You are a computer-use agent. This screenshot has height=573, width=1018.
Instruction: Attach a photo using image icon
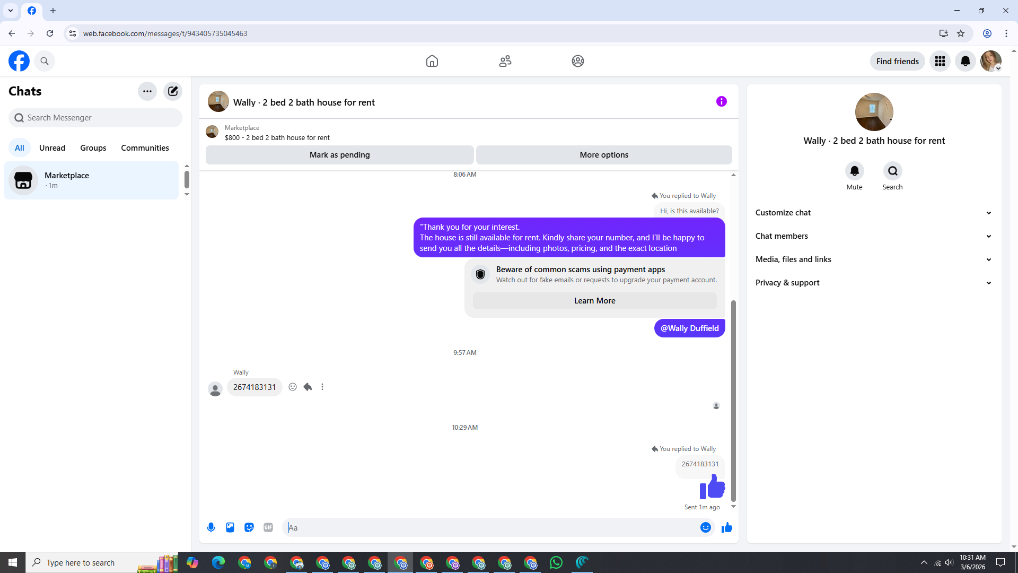[230, 527]
